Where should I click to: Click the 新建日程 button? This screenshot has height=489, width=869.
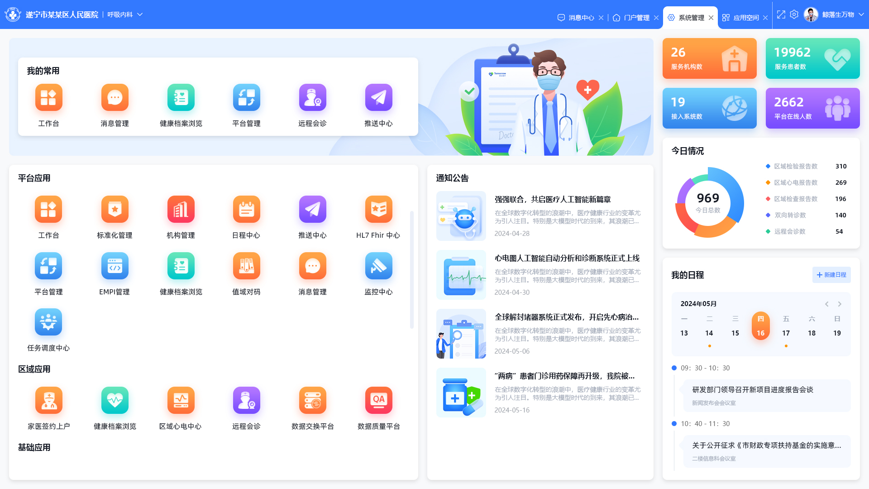831,275
